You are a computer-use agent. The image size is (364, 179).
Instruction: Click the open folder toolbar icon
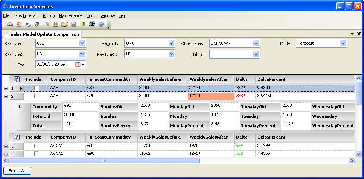65,24
